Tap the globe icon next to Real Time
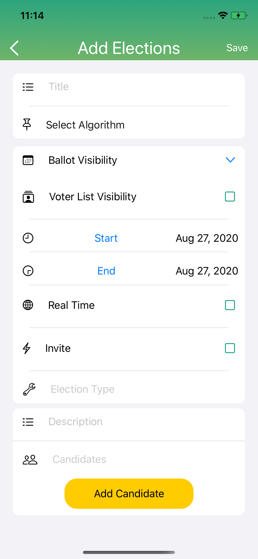The width and height of the screenshot is (258, 559). [x=28, y=305]
